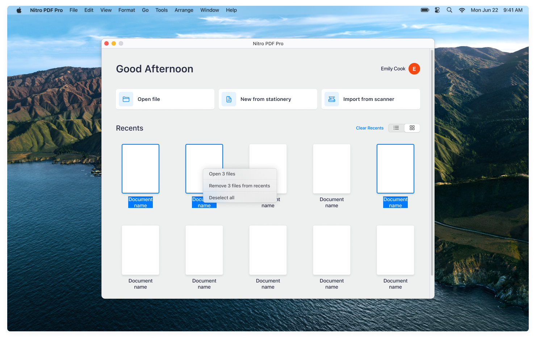
Task: Toggle selection of the last selected document
Action: point(395,169)
